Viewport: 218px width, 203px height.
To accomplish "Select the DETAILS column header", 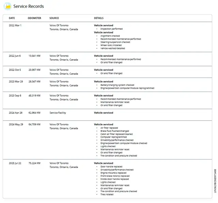I will tap(99, 18).
